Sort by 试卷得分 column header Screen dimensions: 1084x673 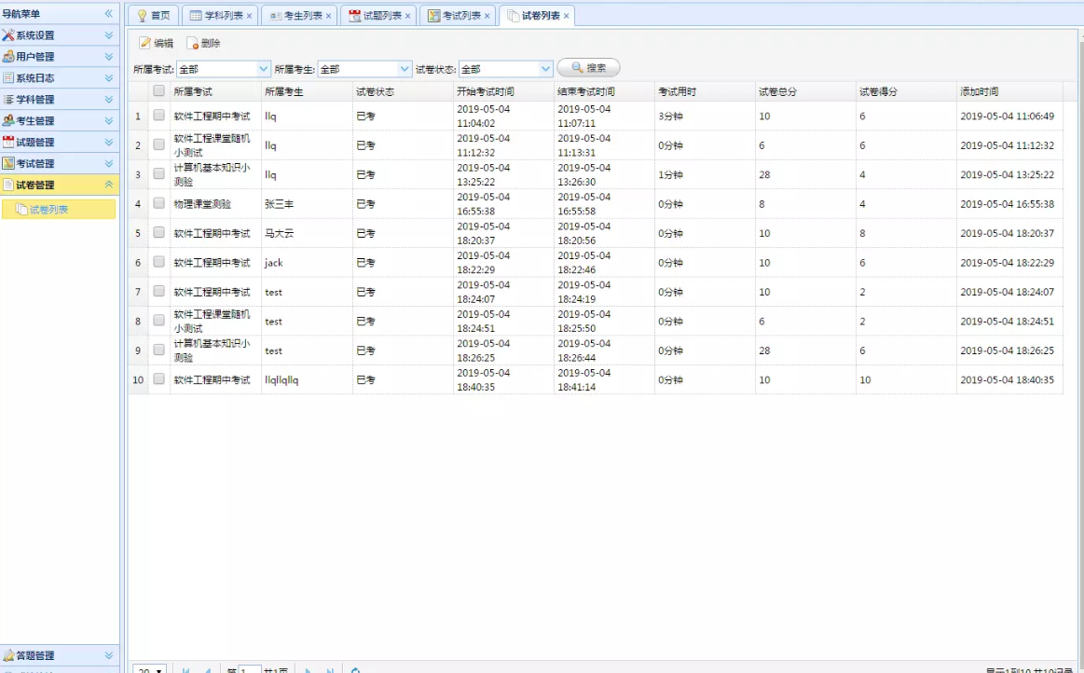tap(906, 91)
